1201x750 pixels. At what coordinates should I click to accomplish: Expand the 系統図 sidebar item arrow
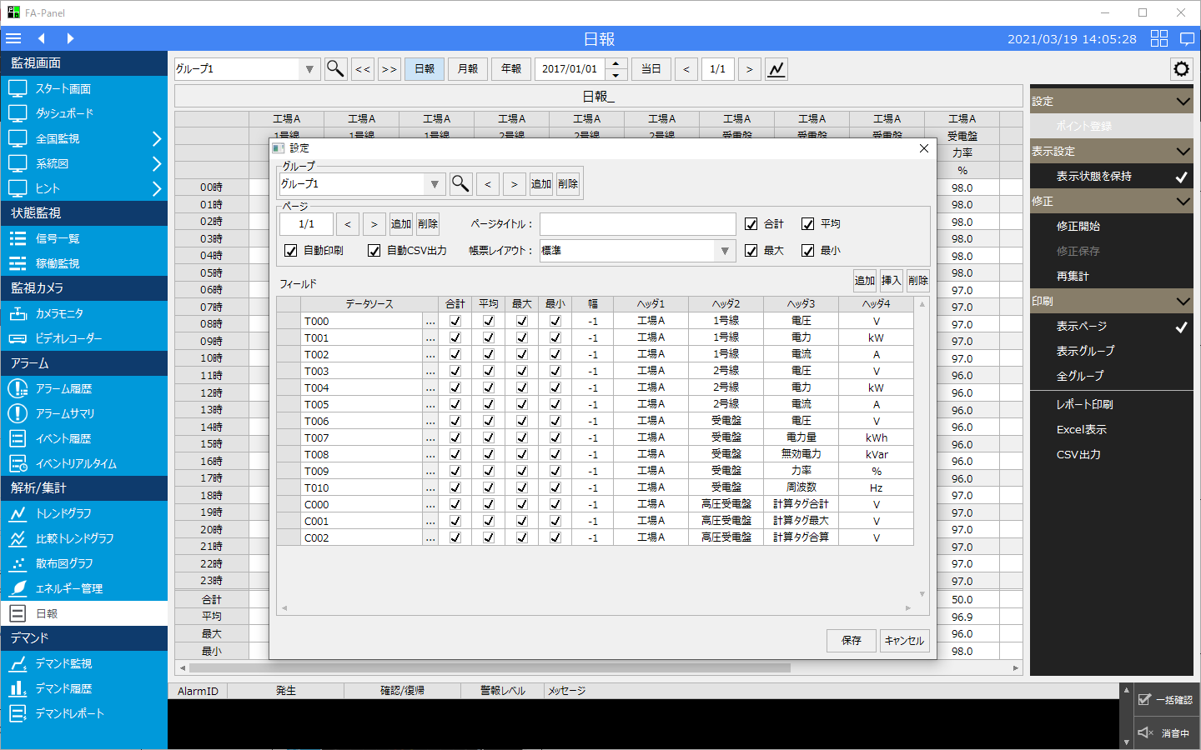[x=156, y=163]
